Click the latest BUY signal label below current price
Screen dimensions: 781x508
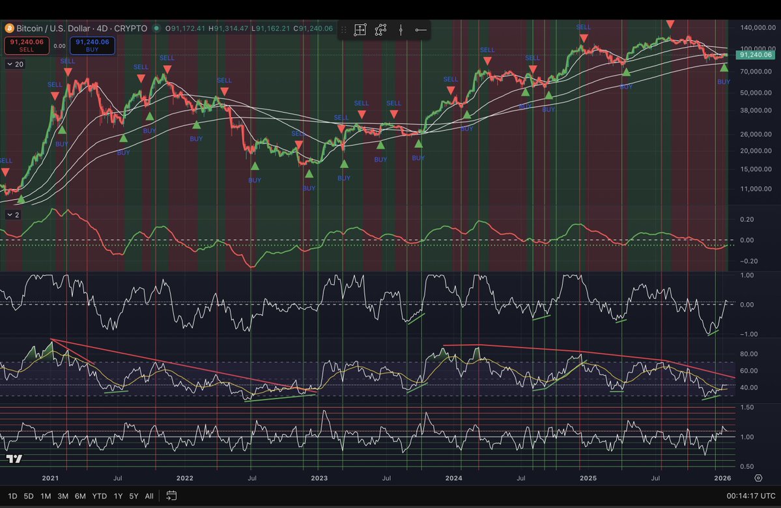pyautogui.click(x=724, y=81)
